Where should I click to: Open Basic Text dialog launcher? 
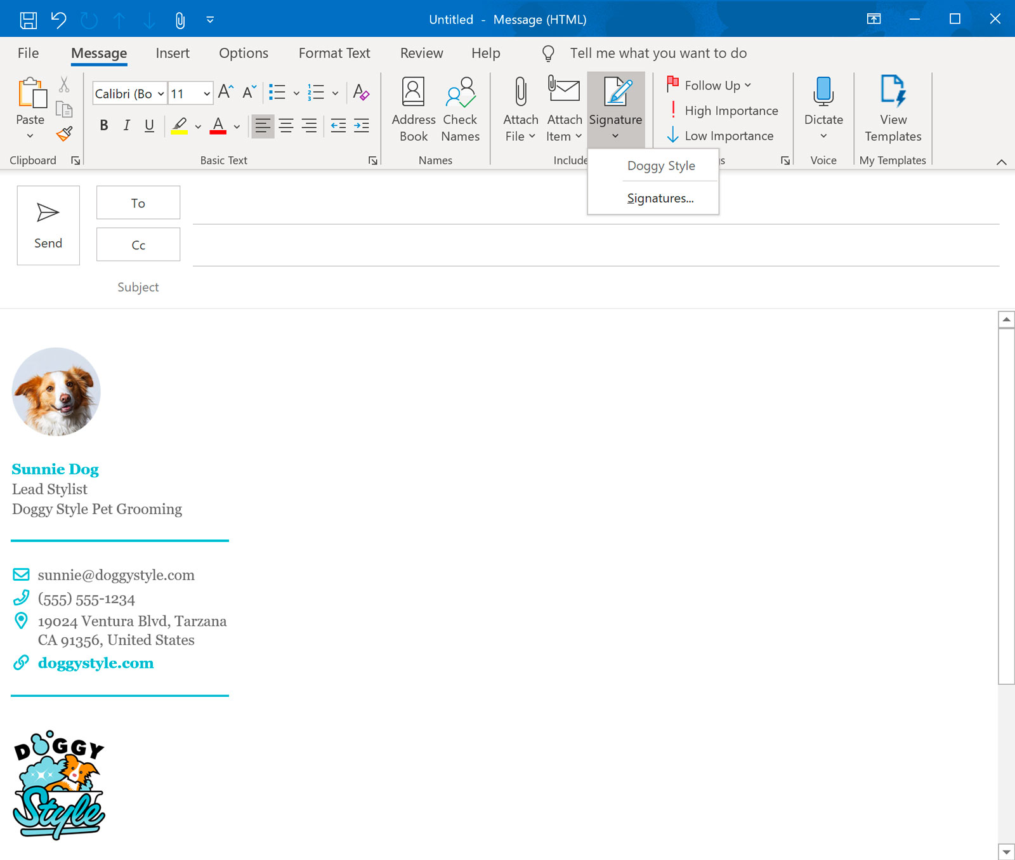[x=373, y=161]
